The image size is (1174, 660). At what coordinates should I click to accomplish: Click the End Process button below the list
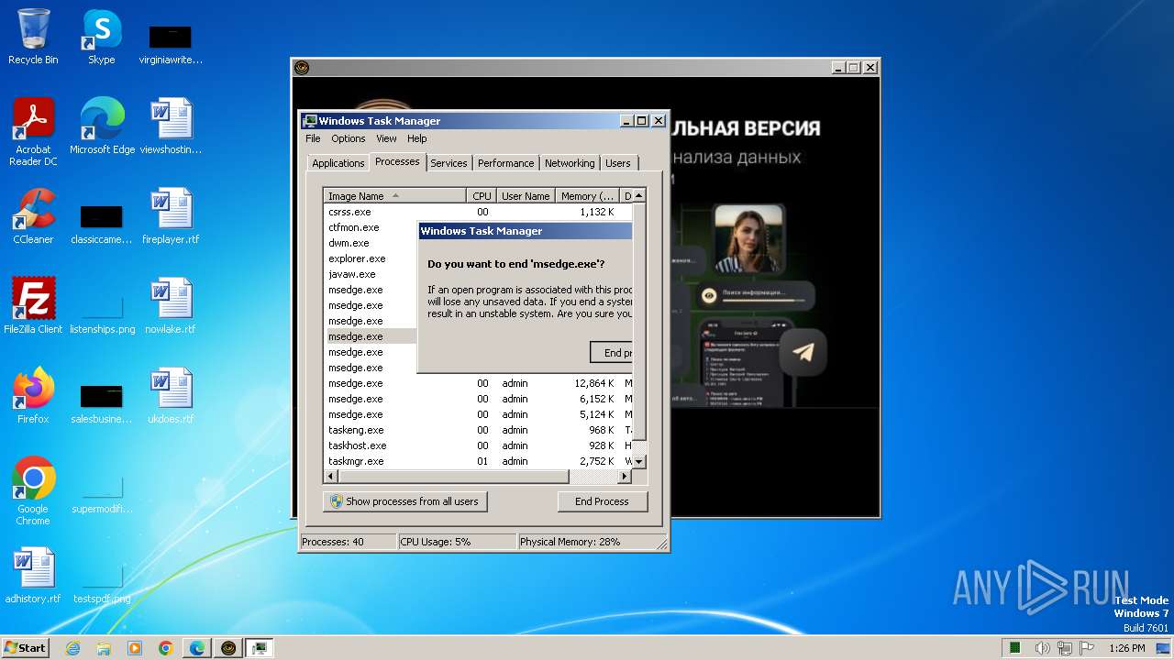pos(602,501)
